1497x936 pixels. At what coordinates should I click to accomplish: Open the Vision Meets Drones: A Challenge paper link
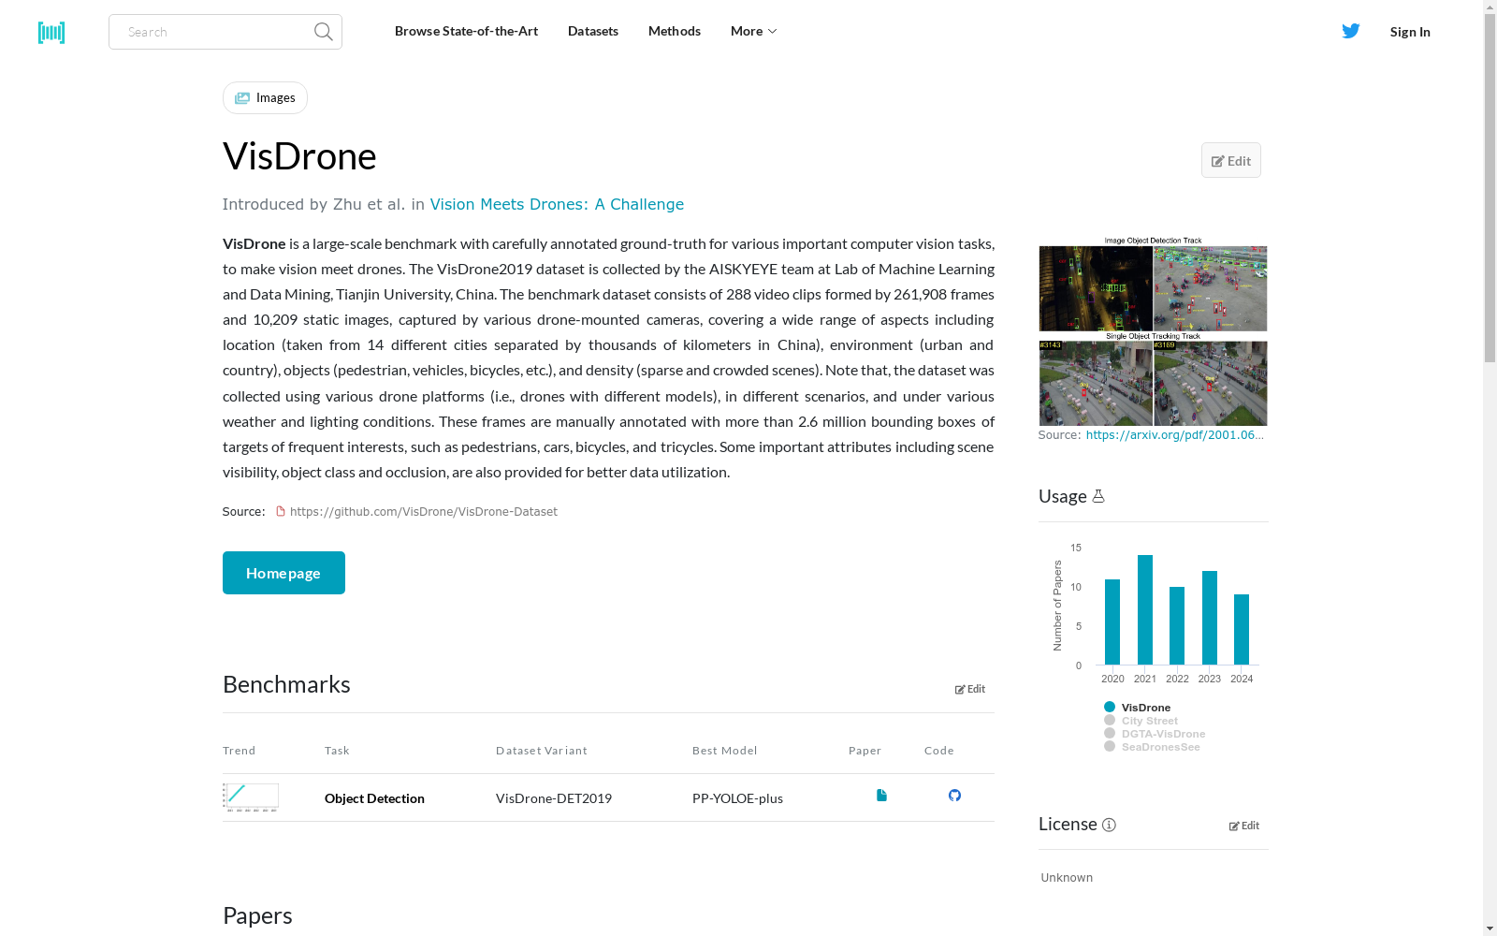pos(557,204)
